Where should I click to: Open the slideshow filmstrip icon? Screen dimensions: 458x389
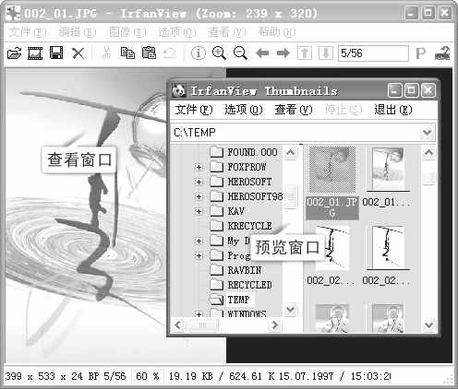point(35,53)
